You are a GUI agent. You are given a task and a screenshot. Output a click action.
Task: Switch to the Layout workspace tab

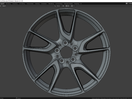(x=2, y=4)
